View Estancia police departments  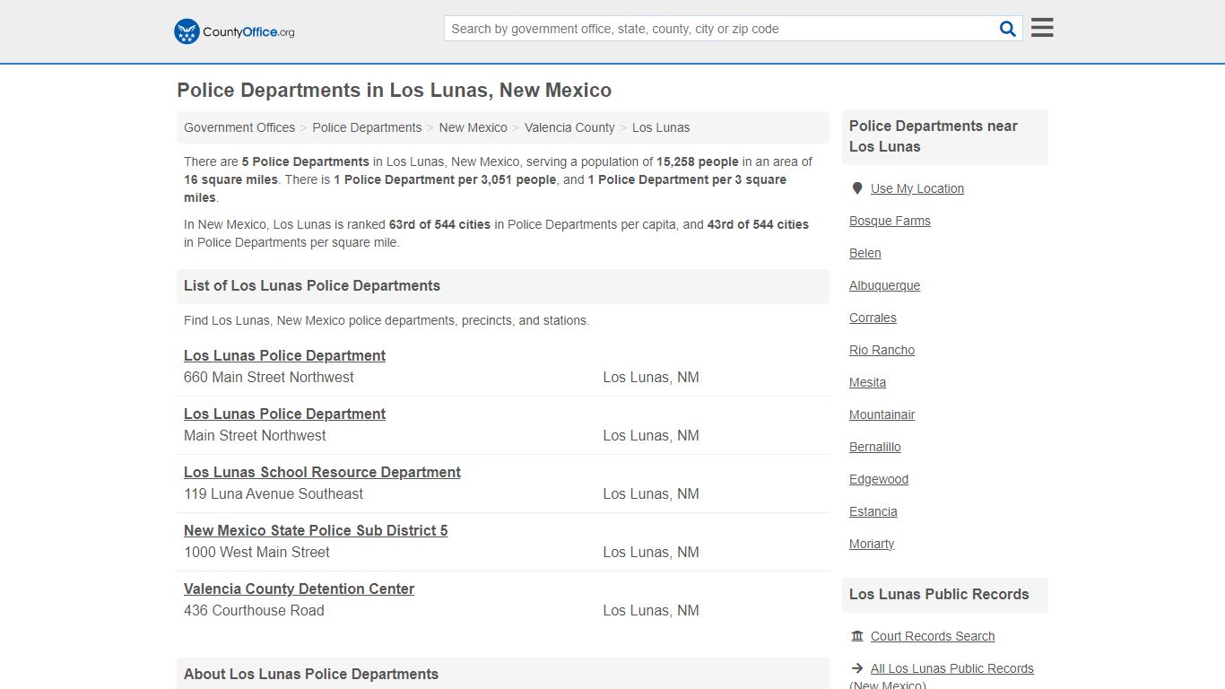coord(873,511)
